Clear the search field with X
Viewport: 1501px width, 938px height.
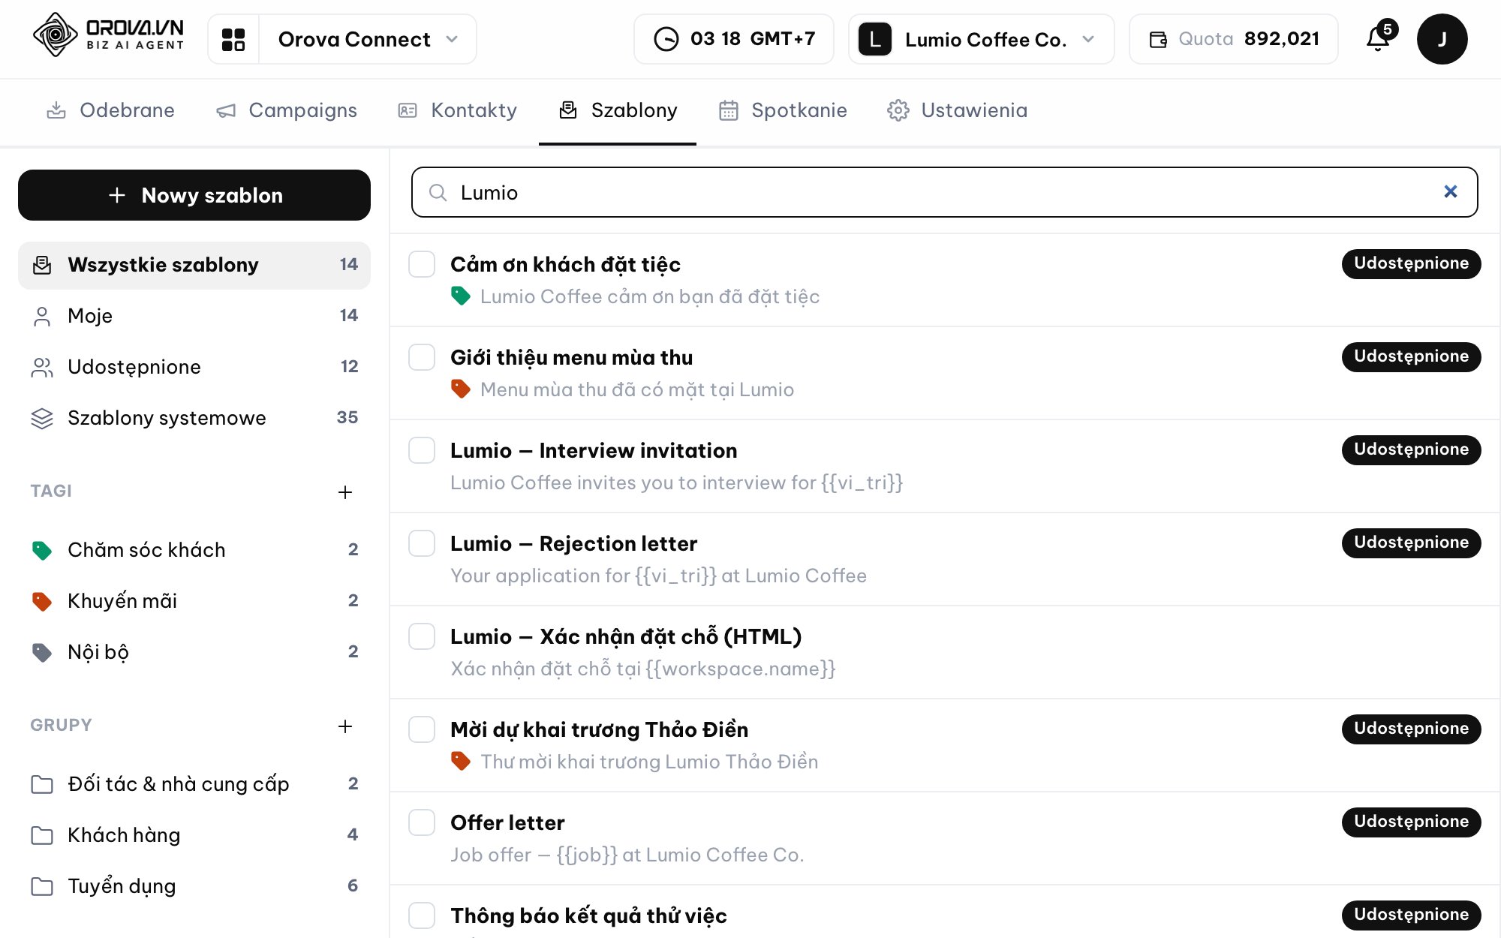[x=1450, y=192]
